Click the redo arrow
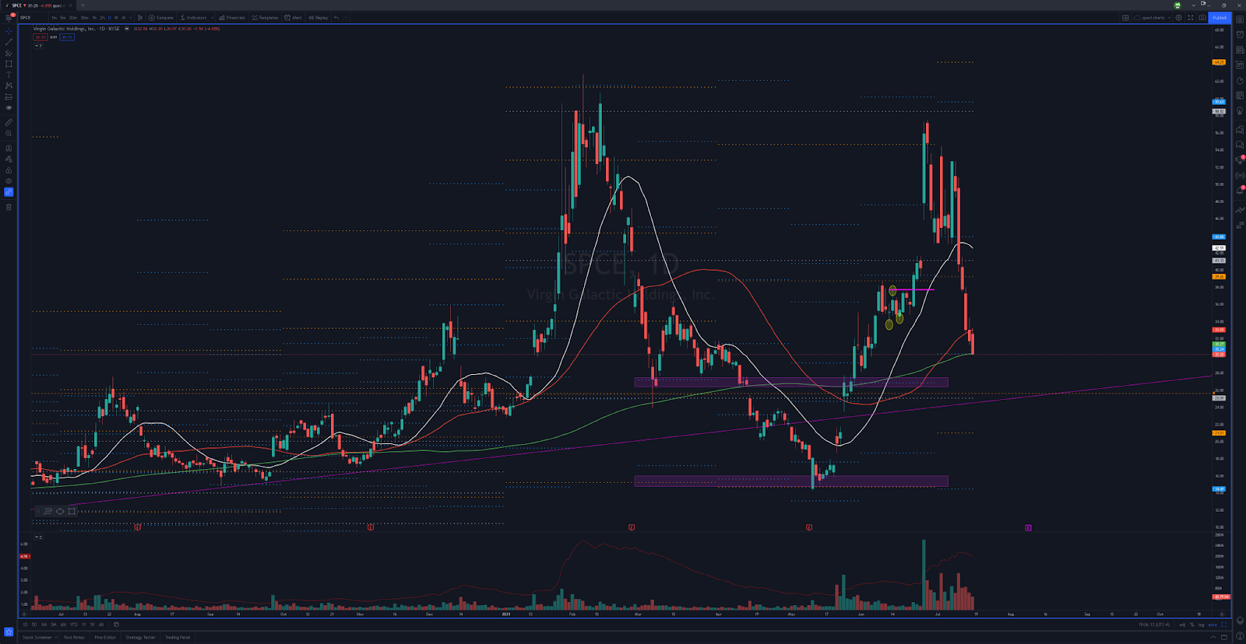The image size is (1246, 644). pos(345,17)
